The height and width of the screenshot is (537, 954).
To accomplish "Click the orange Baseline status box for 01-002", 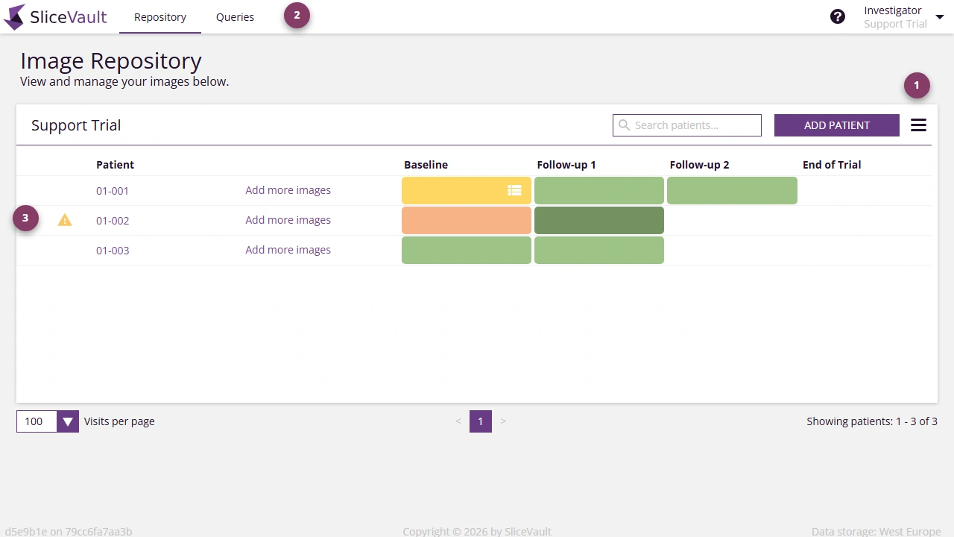I will click(x=466, y=220).
